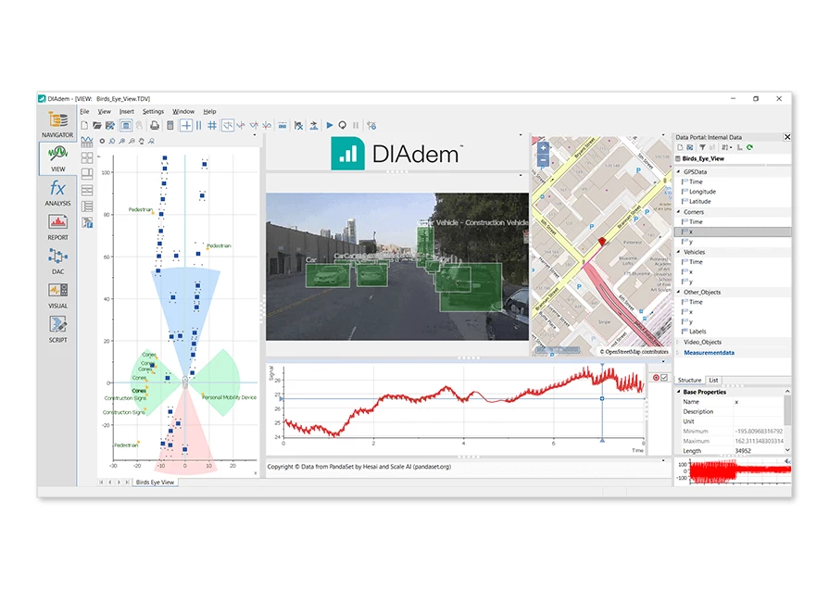Open the DAC panel
The image size is (829, 589).
(57, 261)
